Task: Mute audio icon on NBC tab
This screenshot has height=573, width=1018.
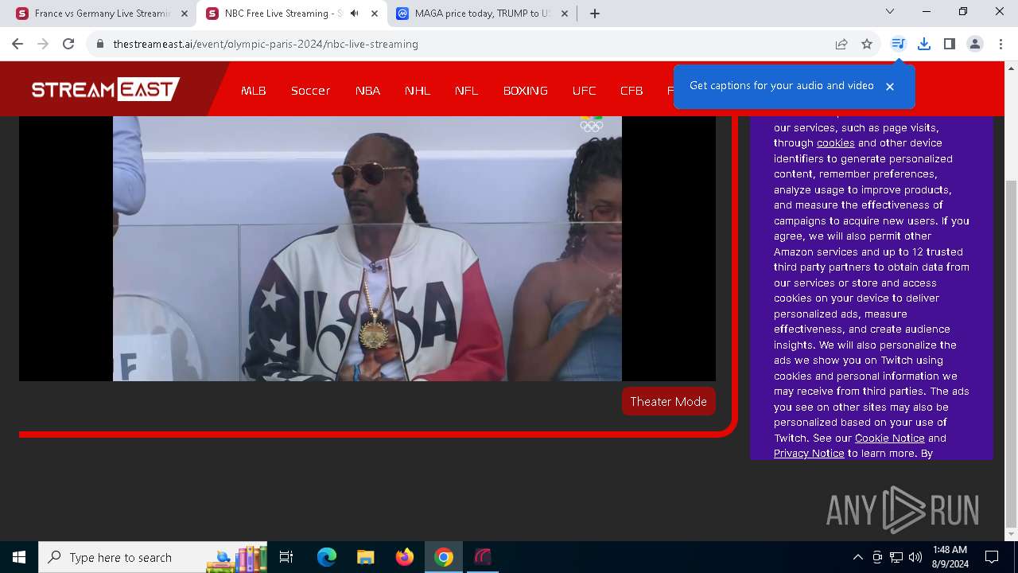Action: pyautogui.click(x=355, y=14)
